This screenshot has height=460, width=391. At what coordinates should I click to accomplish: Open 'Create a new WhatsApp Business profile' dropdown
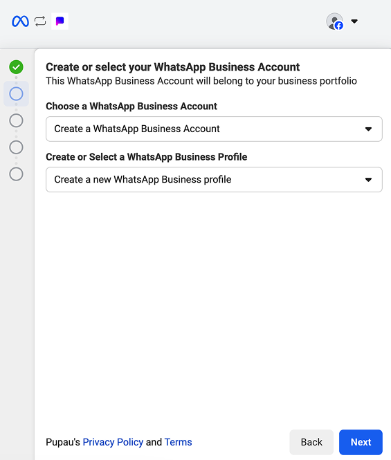pyautogui.click(x=214, y=180)
